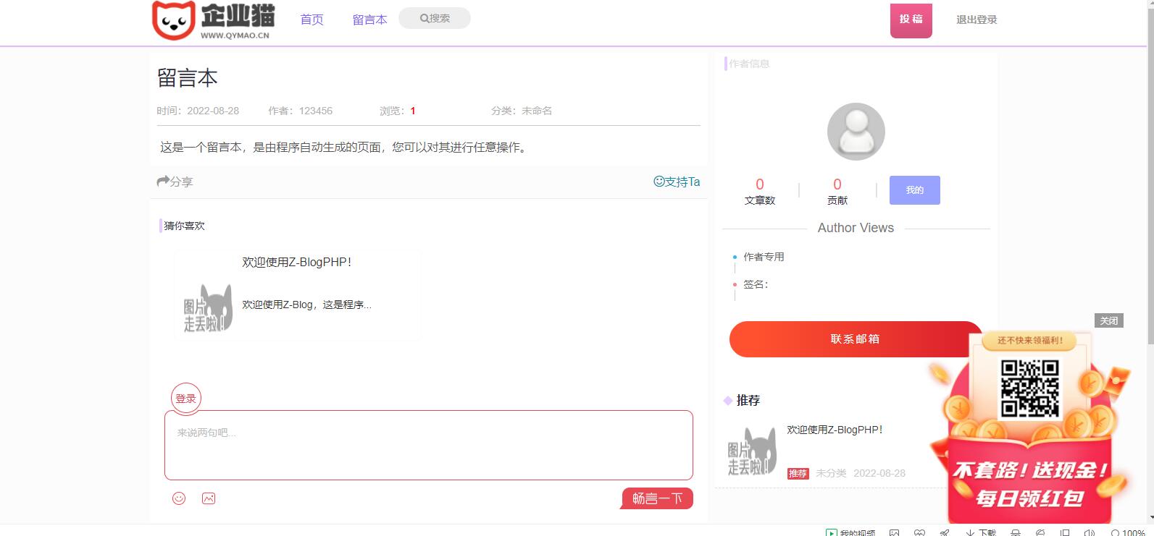Click the 投稿 submit button

pyautogui.click(x=911, y=20)
